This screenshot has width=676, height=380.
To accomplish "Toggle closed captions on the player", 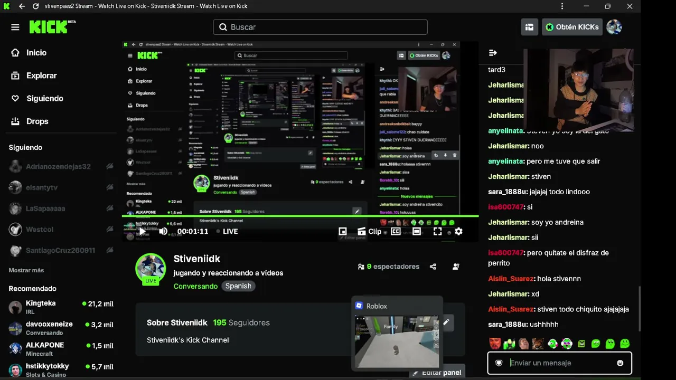I will 396,231.
